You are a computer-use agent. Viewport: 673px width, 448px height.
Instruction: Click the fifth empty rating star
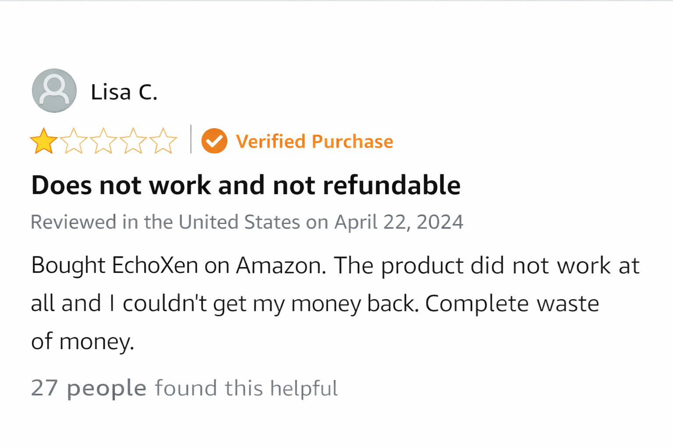163,141
